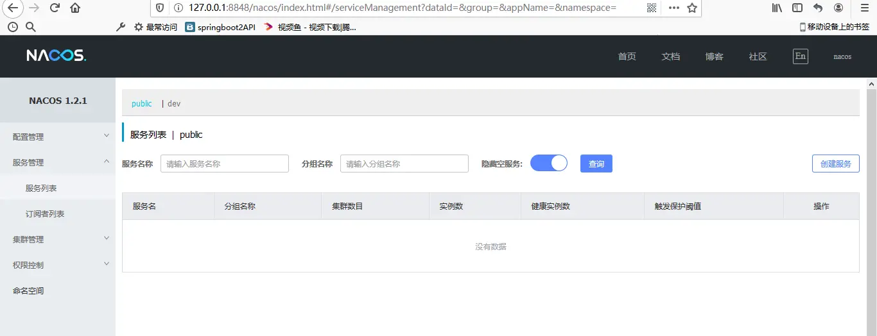Click the history clock icon
Viewport: 877px width, 336px height.
tap(13, 27)
